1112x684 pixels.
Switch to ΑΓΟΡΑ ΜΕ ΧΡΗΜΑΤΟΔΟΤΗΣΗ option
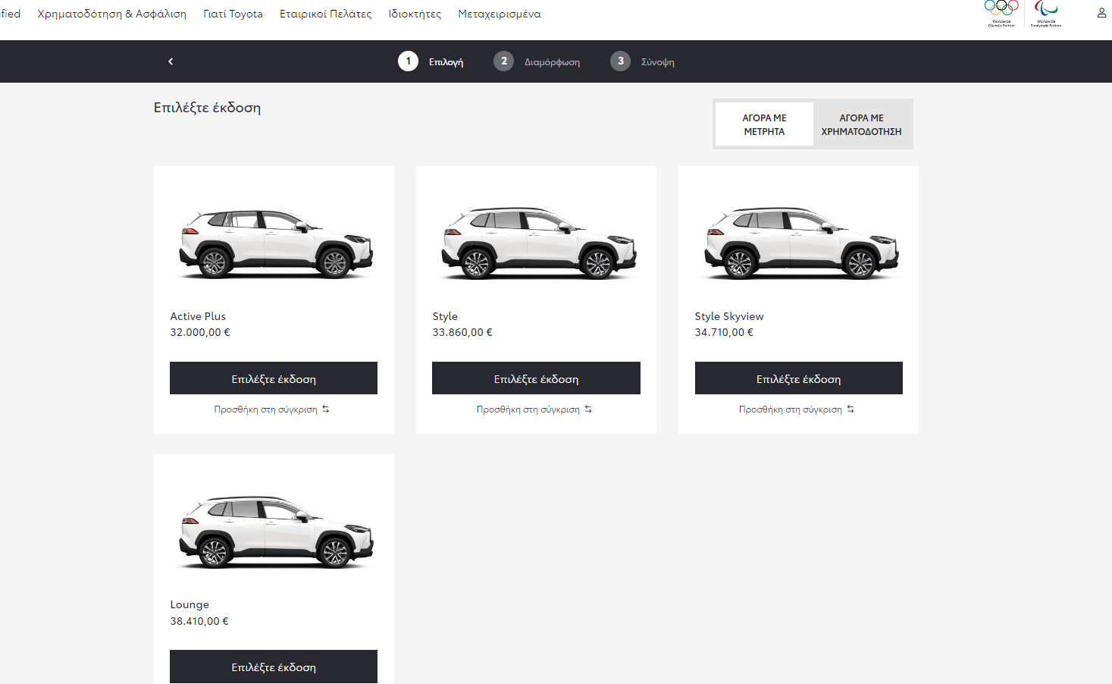pos(861,124)
